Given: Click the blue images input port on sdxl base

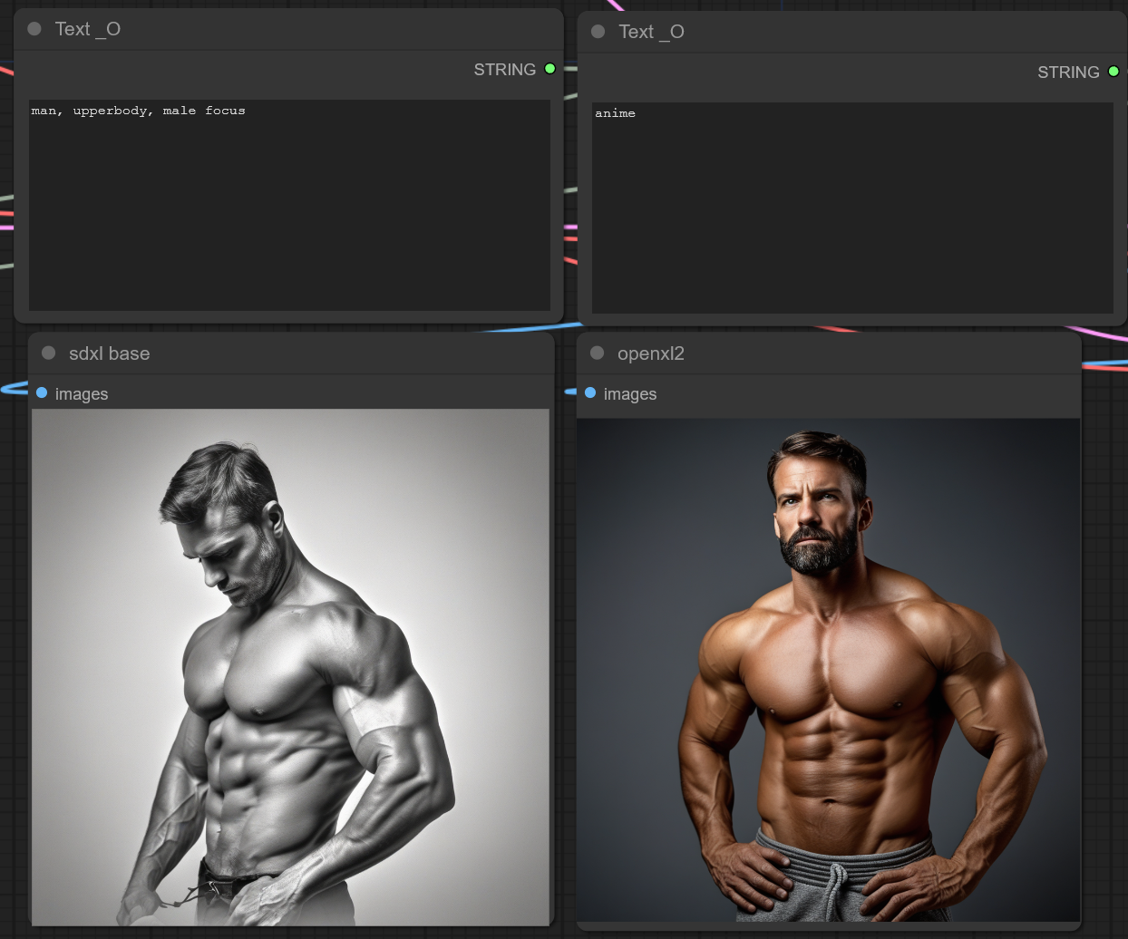Looking at the screenshot, I should click(x=42, y=393).
